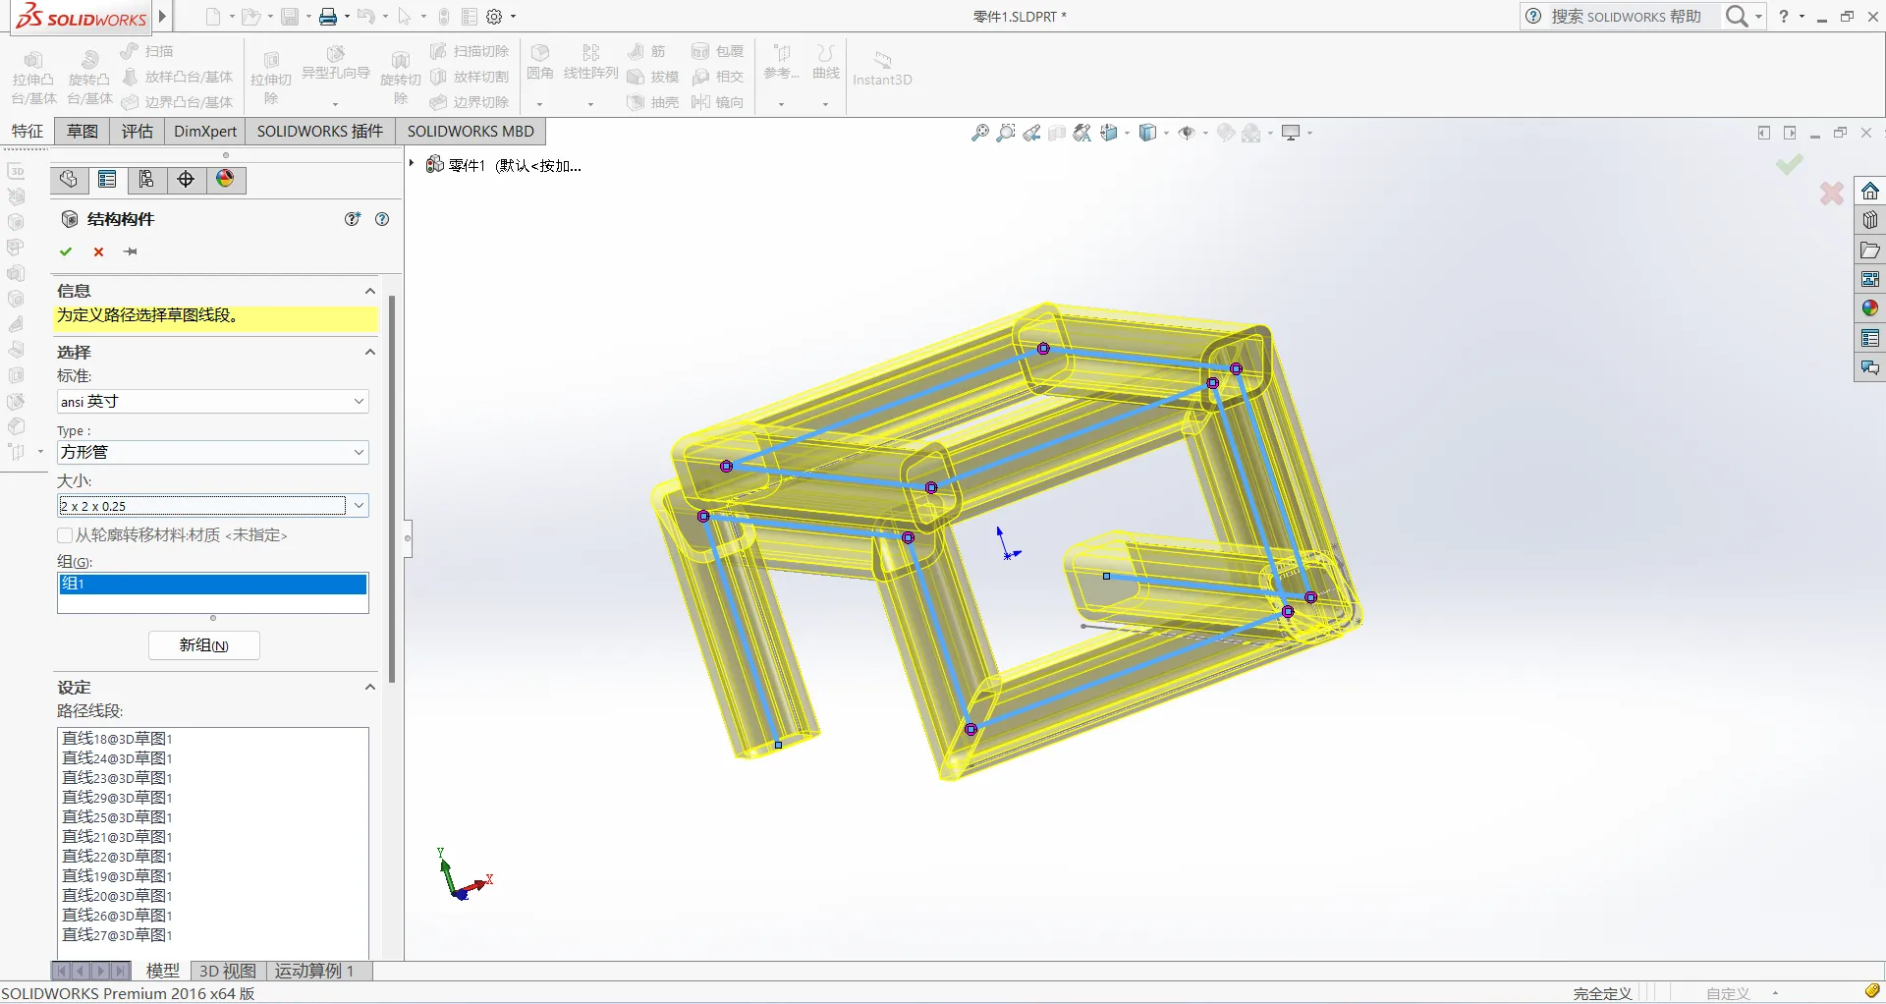The image size is (1886, 1004).
Task: Click the Zoom to Area icon
Action: pyautogui.click(x=1005, y=133)
